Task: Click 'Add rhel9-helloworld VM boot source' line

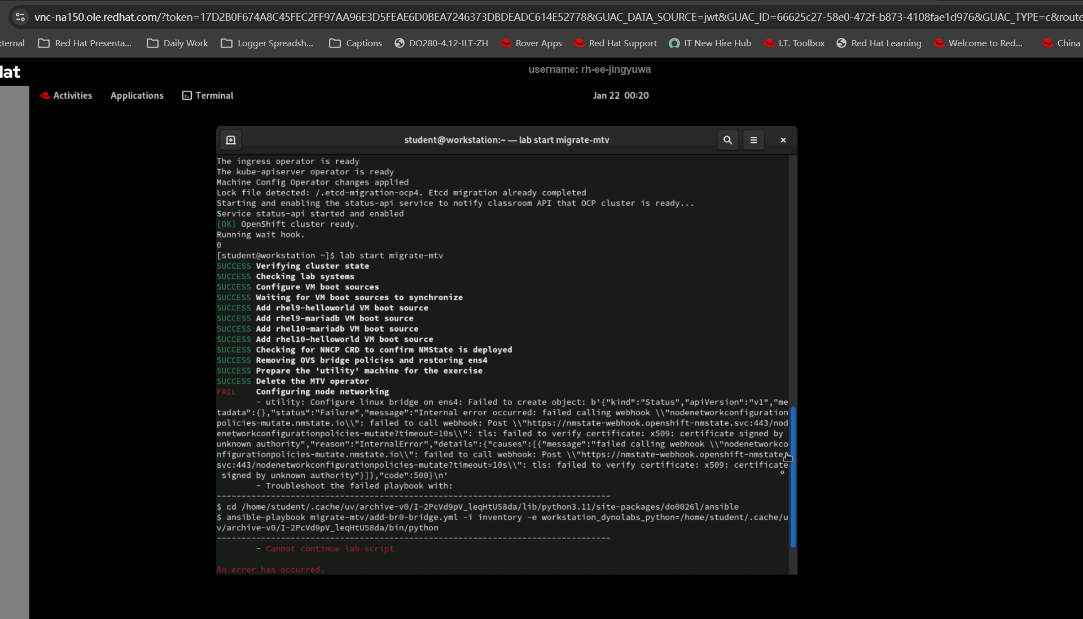Action: pos(342,308)
